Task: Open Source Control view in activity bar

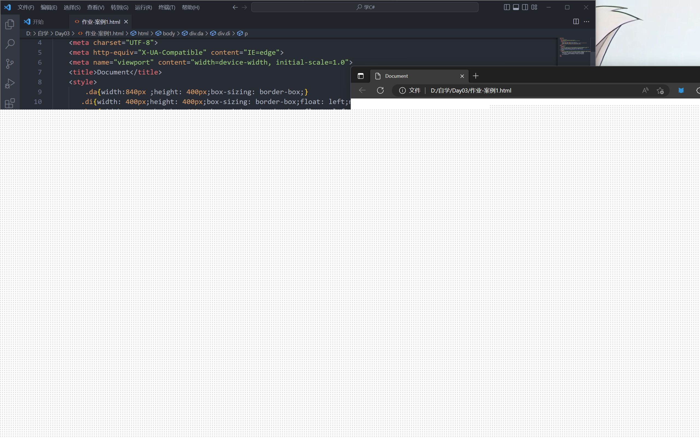Action: click(x=10, y=64)
